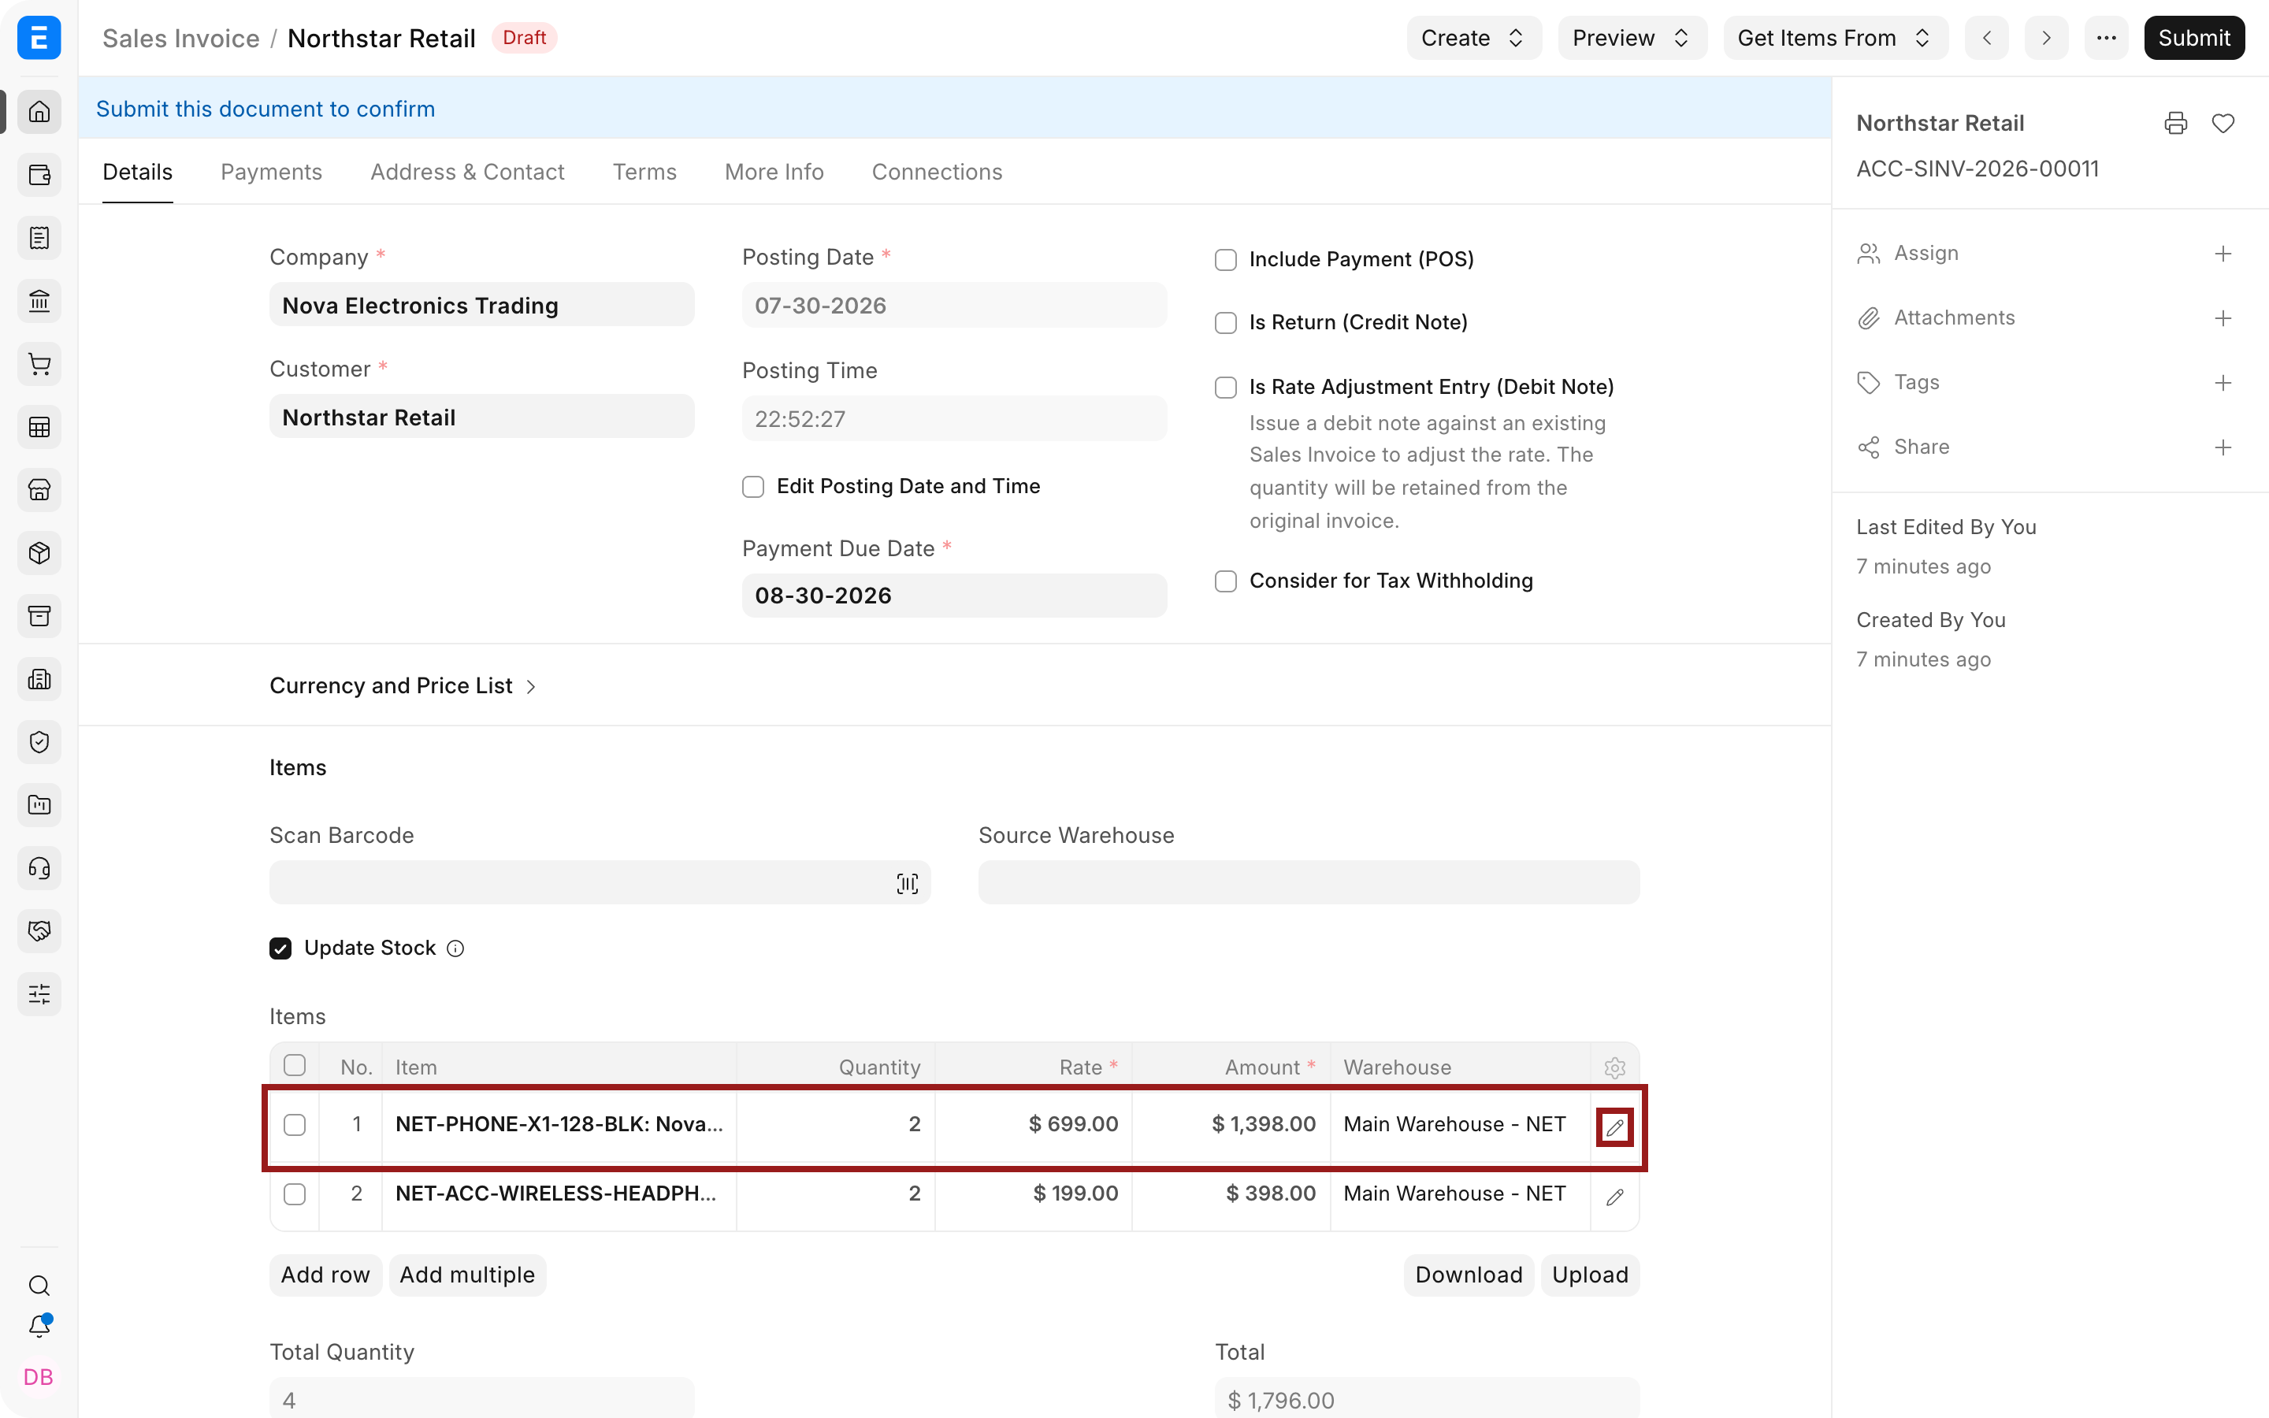Switch to Address & Contact tab

[x=467, y=172]
